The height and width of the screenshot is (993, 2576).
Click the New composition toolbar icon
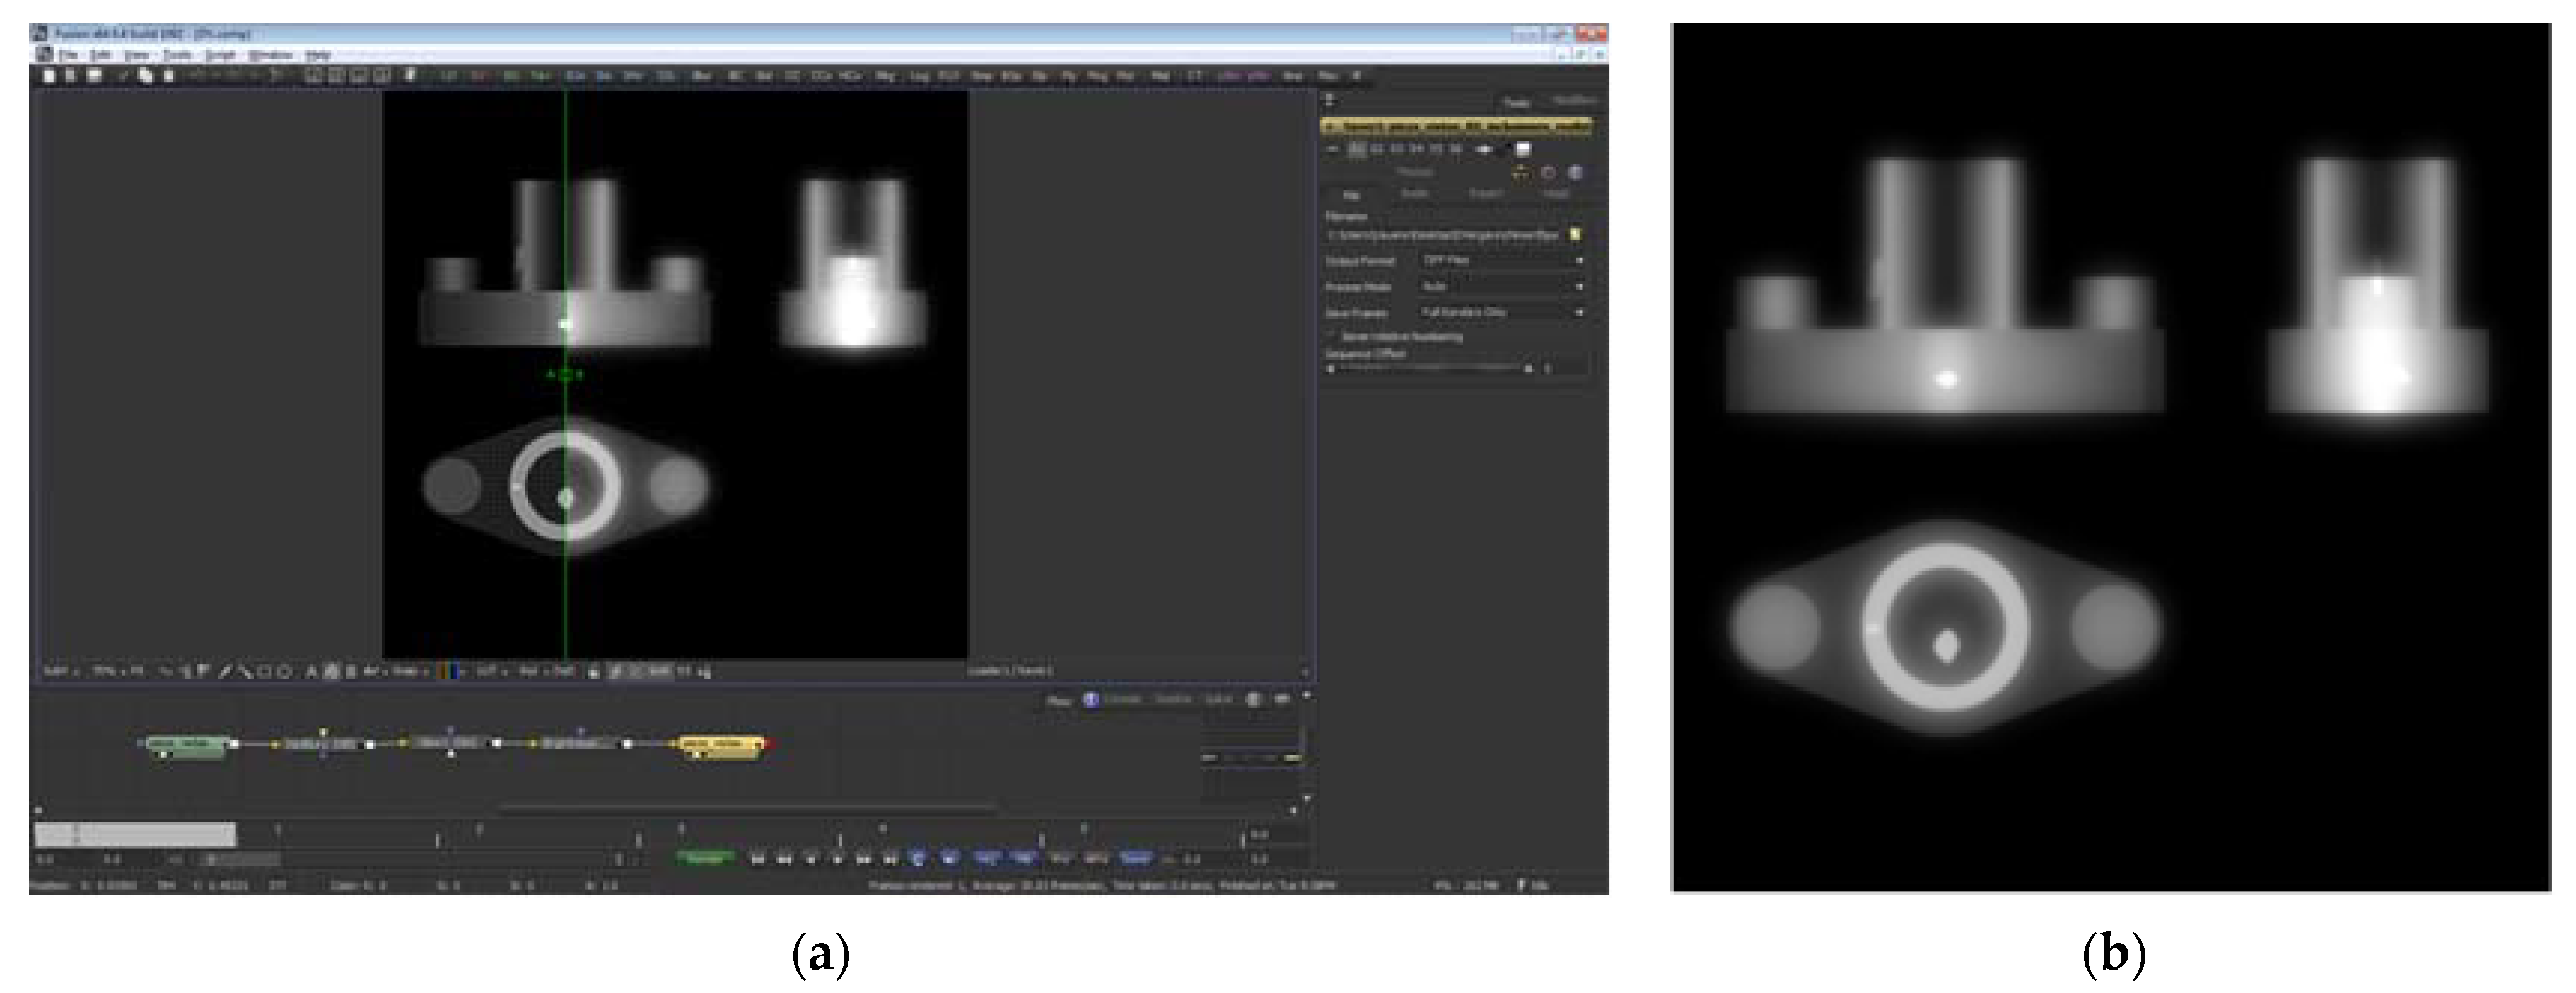pyautogui.click(x=48, y=76)
